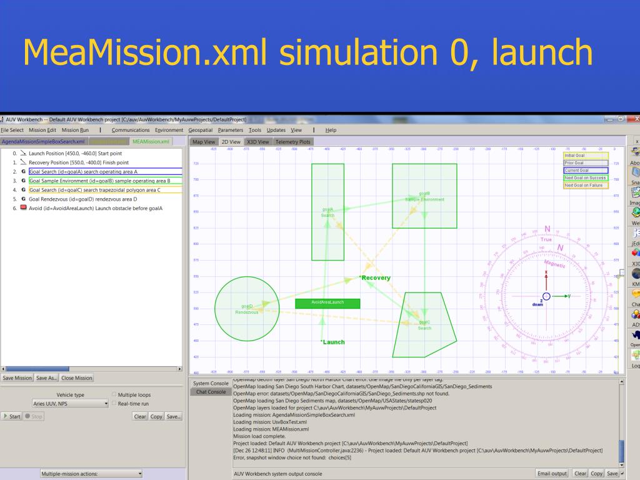Viewport: 640px width, 480px height.
Task: Open the Vehicle type Aries UUV dropdown
Action: coord(70,404)
